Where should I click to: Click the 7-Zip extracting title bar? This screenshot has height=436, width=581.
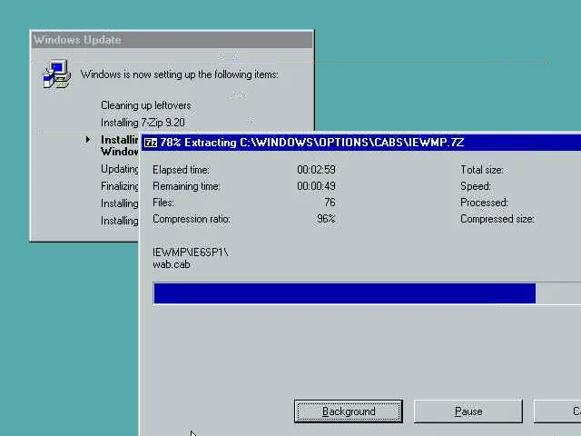(361, 143)
